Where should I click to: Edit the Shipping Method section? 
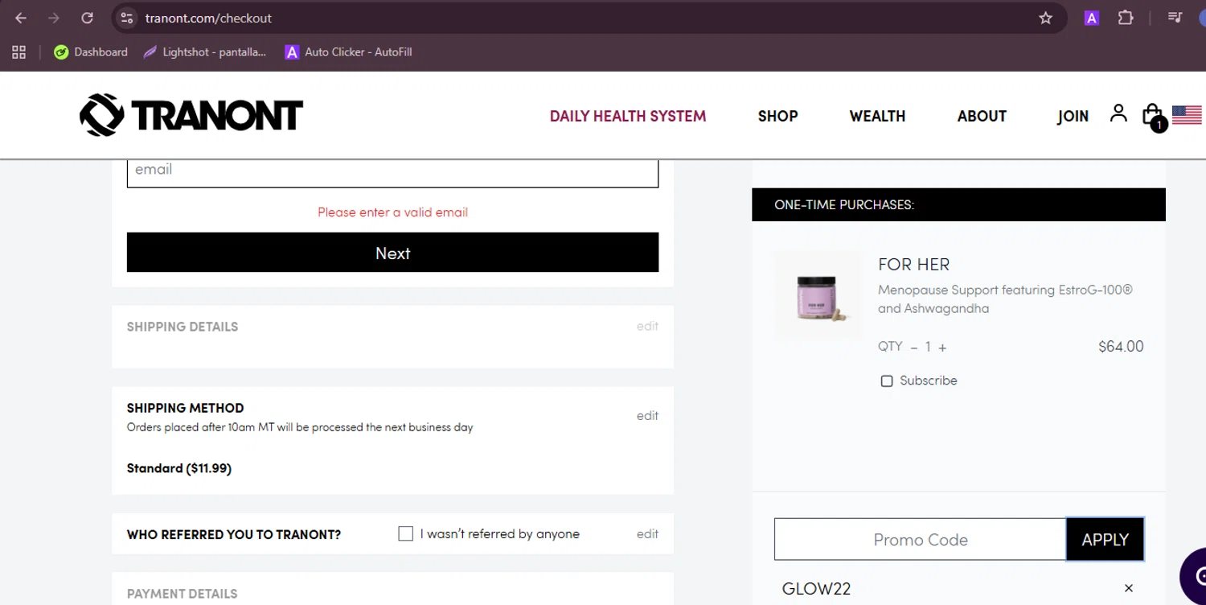pos(647,415)
